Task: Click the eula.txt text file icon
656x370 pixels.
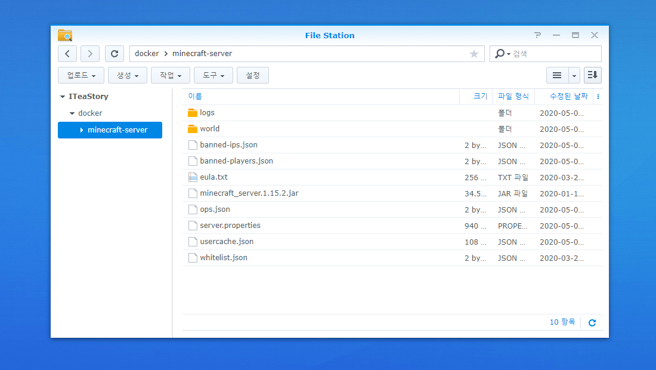Action: pos(193,177)
